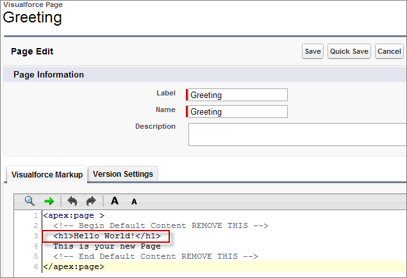Click line number 4 in gutter

coord(35,246)
